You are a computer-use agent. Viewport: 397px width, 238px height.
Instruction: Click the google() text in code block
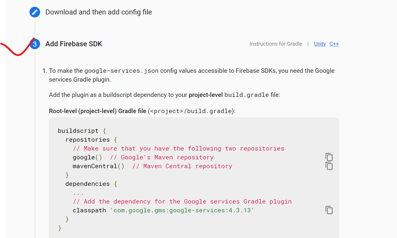(87, 157)
